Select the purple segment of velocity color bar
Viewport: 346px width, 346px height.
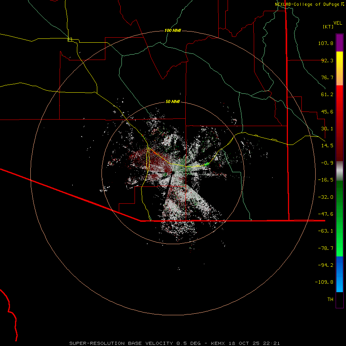point(339,43)
